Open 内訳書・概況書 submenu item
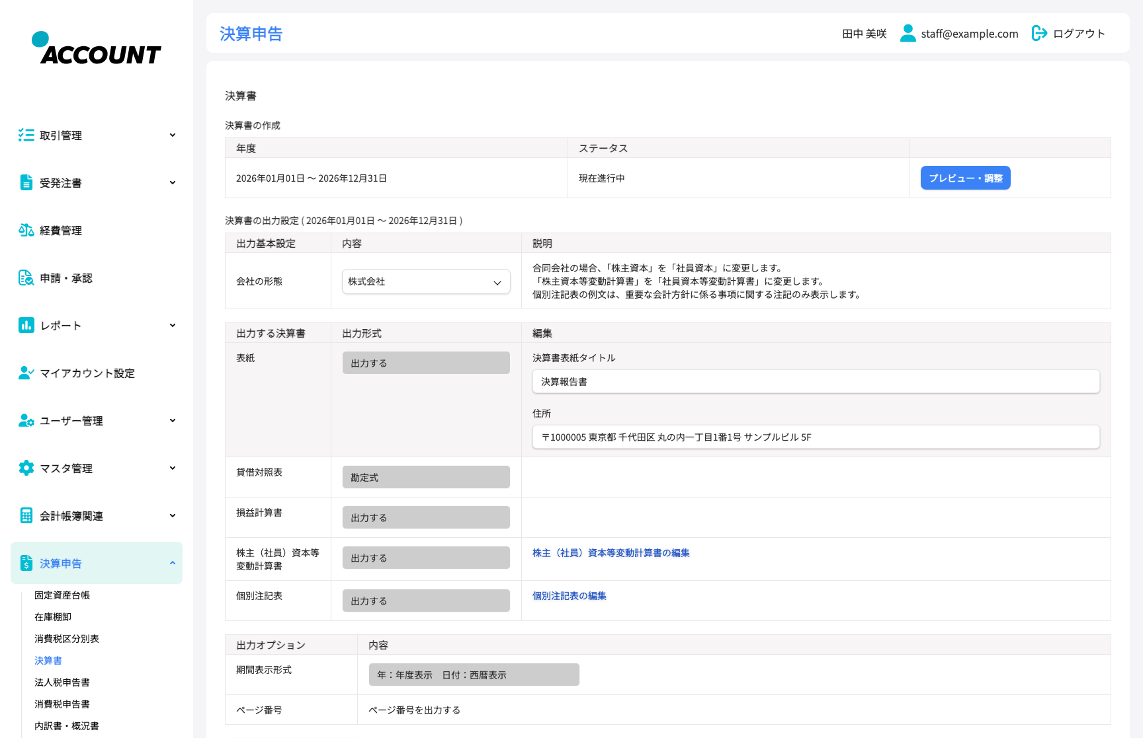Viewport: 1143px width, 738px height. pos(67,726)
